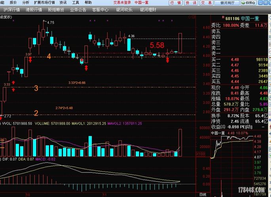Click the 总量 570.2万 value
The width and height of the screenshot is (271, 197).
tap(231, 104)
